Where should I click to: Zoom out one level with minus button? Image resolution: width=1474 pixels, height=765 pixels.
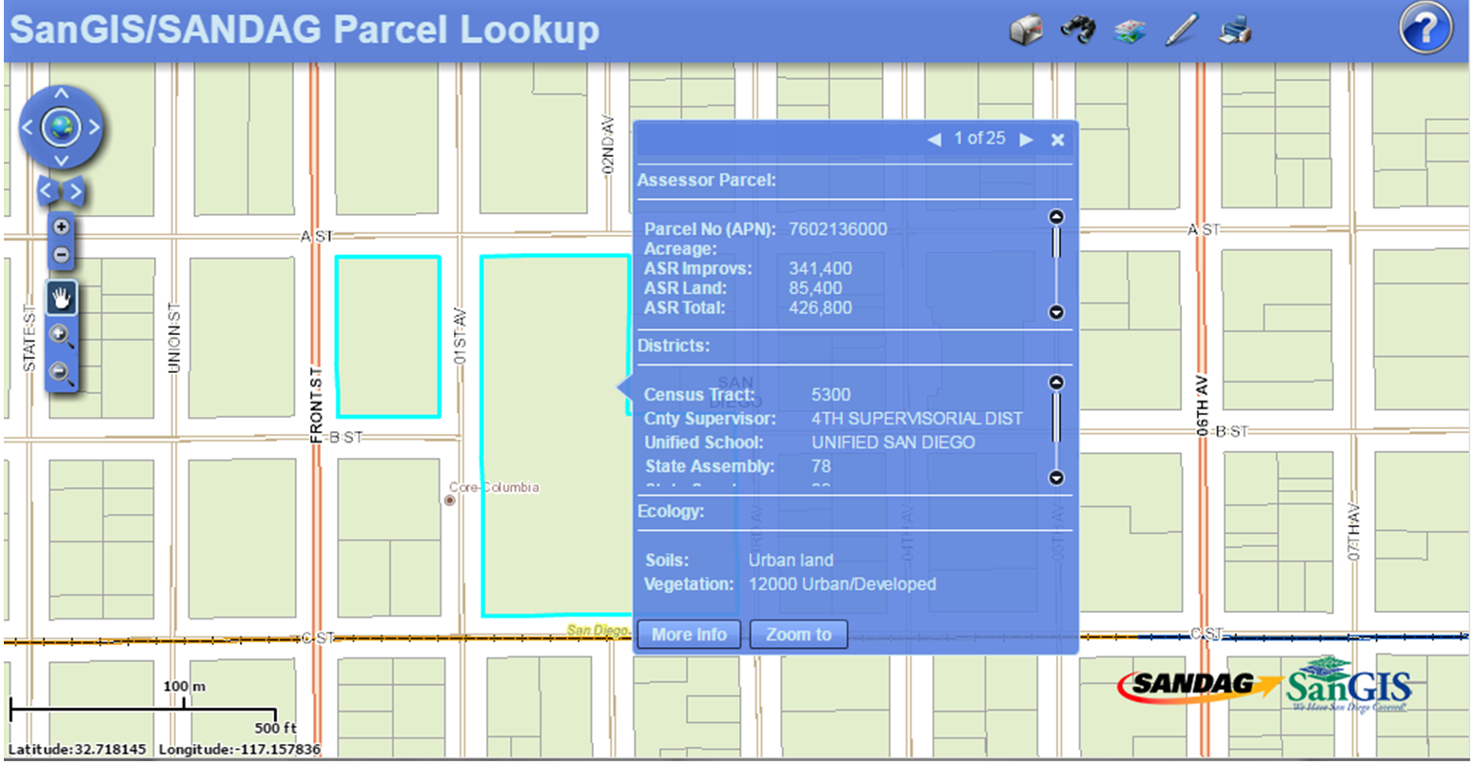61,254
